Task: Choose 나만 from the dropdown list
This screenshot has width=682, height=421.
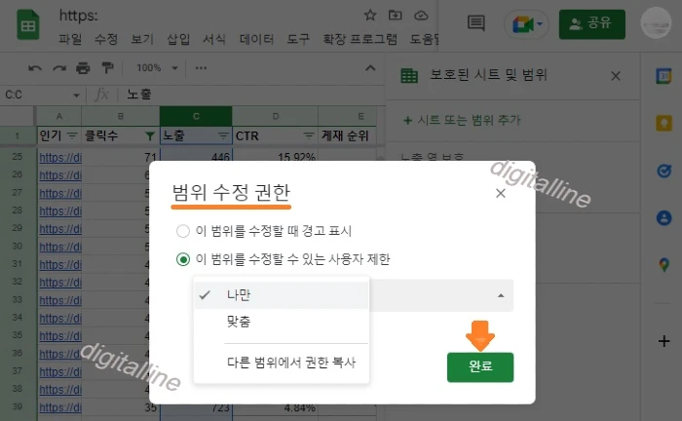Action: [x=282, y=295]
